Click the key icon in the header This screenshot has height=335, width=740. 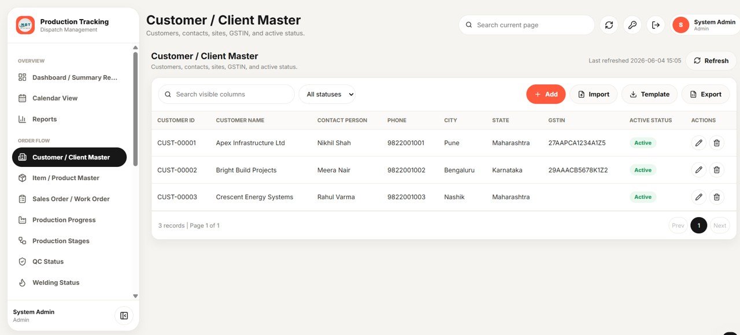pos(632,25)
